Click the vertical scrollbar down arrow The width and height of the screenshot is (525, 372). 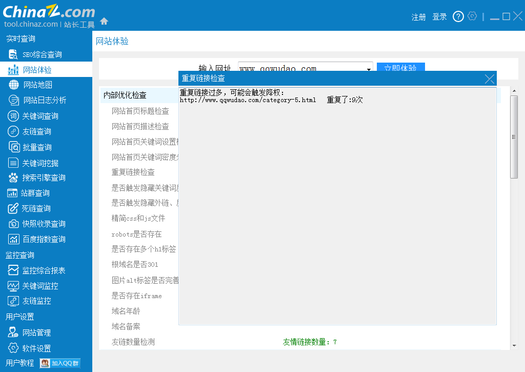[x=514, y=345]
